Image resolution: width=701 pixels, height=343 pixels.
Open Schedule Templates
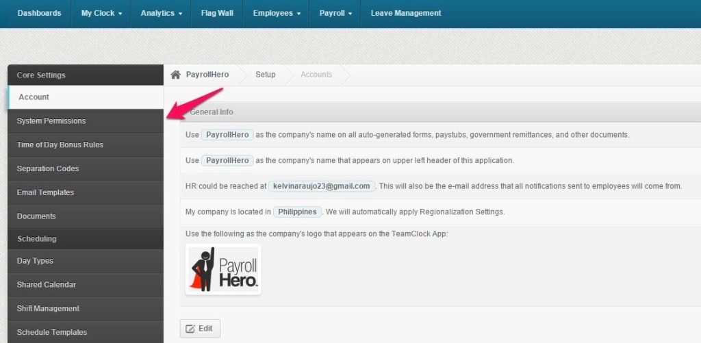click(x=86, y=332)
